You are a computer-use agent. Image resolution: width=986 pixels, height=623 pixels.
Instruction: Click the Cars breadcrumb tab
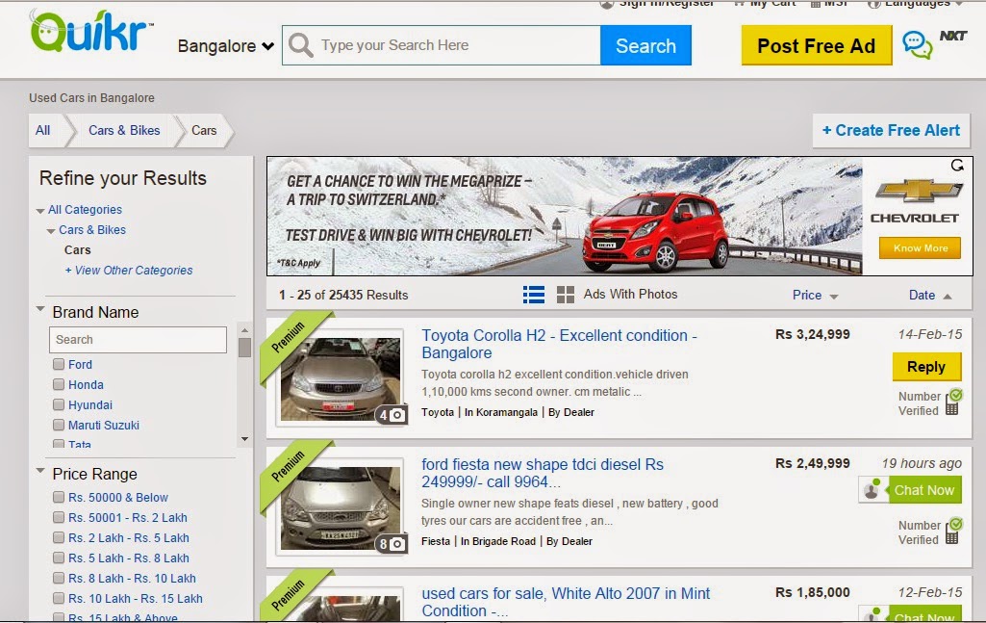pos(204,130)
